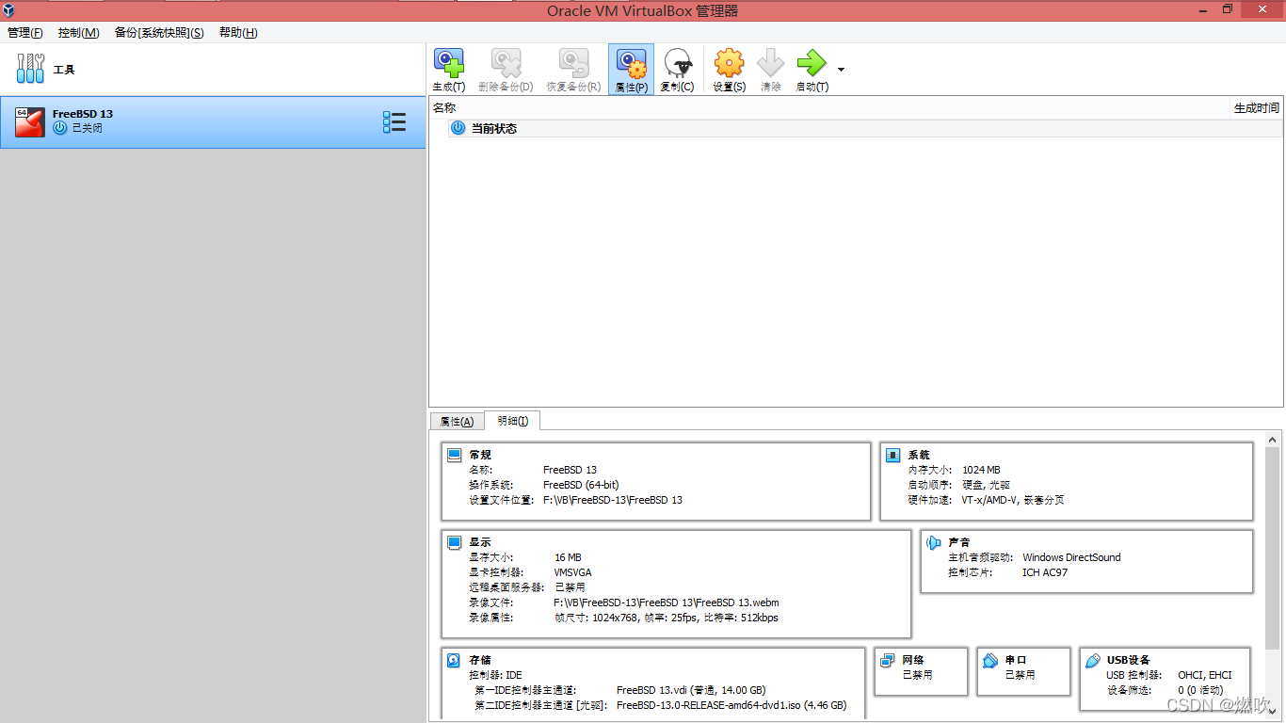Open the 显示 display section link
The width and height of the screenshot is (1286, 723).
480,542
